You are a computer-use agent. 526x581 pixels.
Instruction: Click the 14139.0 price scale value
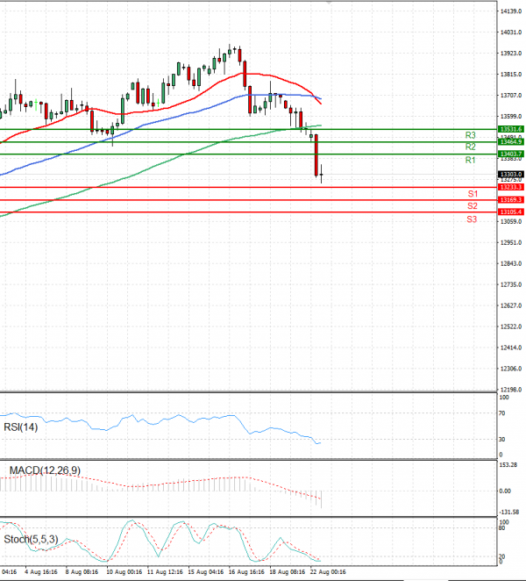pyautogui.click(x=511, y=11)
